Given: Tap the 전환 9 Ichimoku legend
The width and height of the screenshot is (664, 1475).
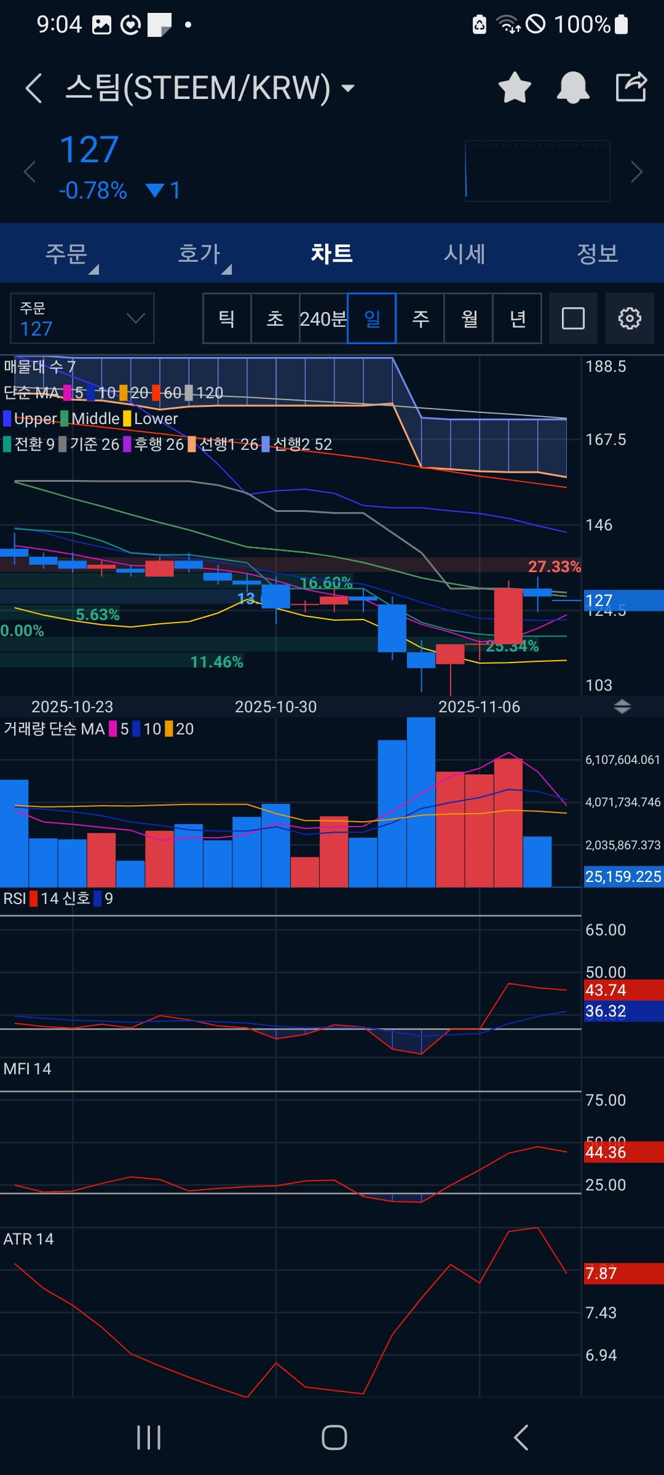Looking at the screenshot, I should coord(29,444).
